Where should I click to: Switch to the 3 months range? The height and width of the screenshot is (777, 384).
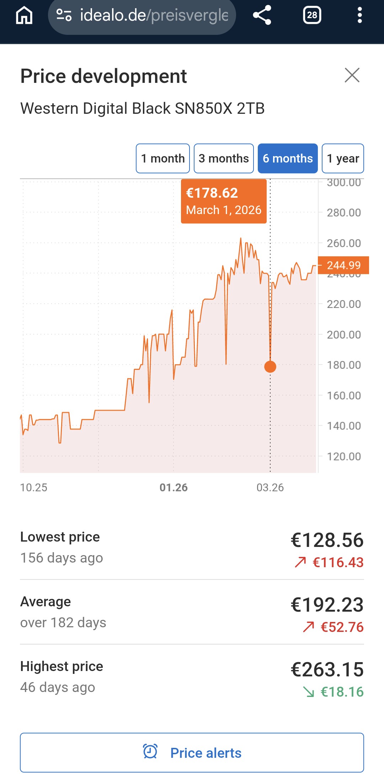[x=224, y=158]
